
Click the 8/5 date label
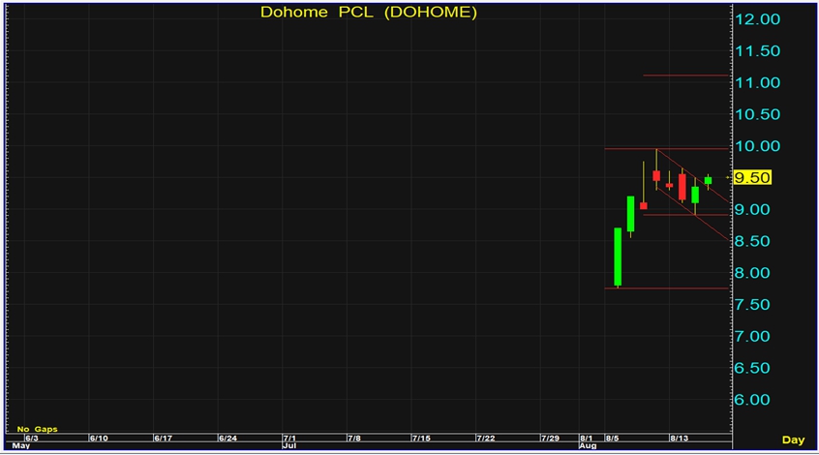coord(612,439)
